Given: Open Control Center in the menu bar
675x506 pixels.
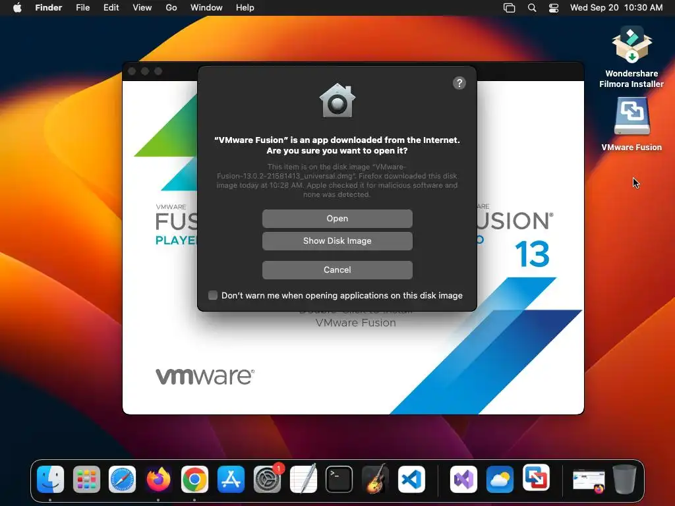Looking at the screenshot, I should tap(554, 8).
